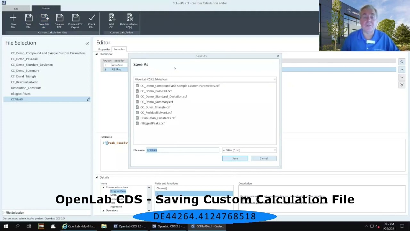Select CC_Duval_Triangle.ccf in dialog list

(x=155, y=107)
